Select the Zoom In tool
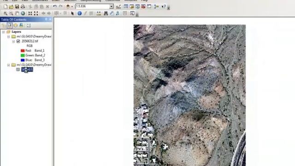This screenshot has height=166, width=295. [x=6, y=13]
